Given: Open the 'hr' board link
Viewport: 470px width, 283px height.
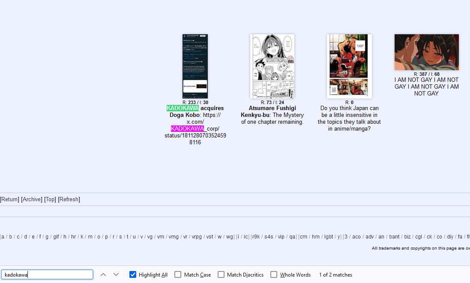Looking at the screenshot, I should click(73, 237).
